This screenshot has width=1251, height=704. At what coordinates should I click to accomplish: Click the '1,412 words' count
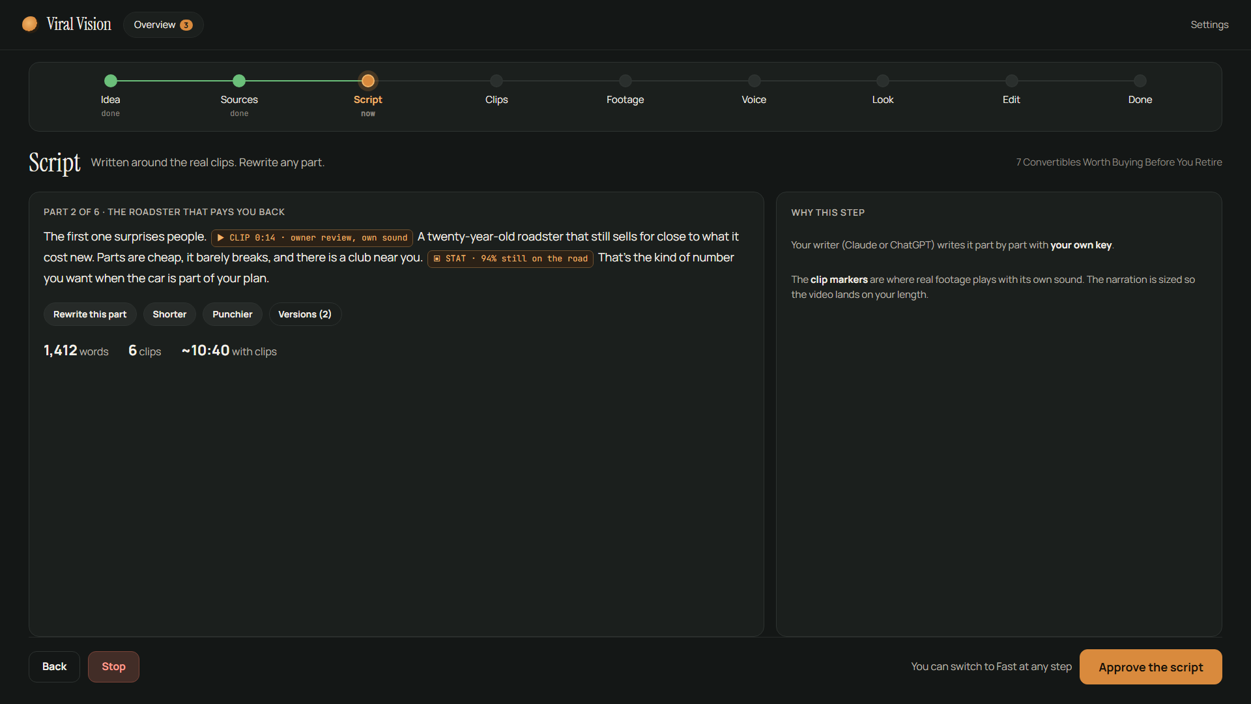(x=76, y=351)
